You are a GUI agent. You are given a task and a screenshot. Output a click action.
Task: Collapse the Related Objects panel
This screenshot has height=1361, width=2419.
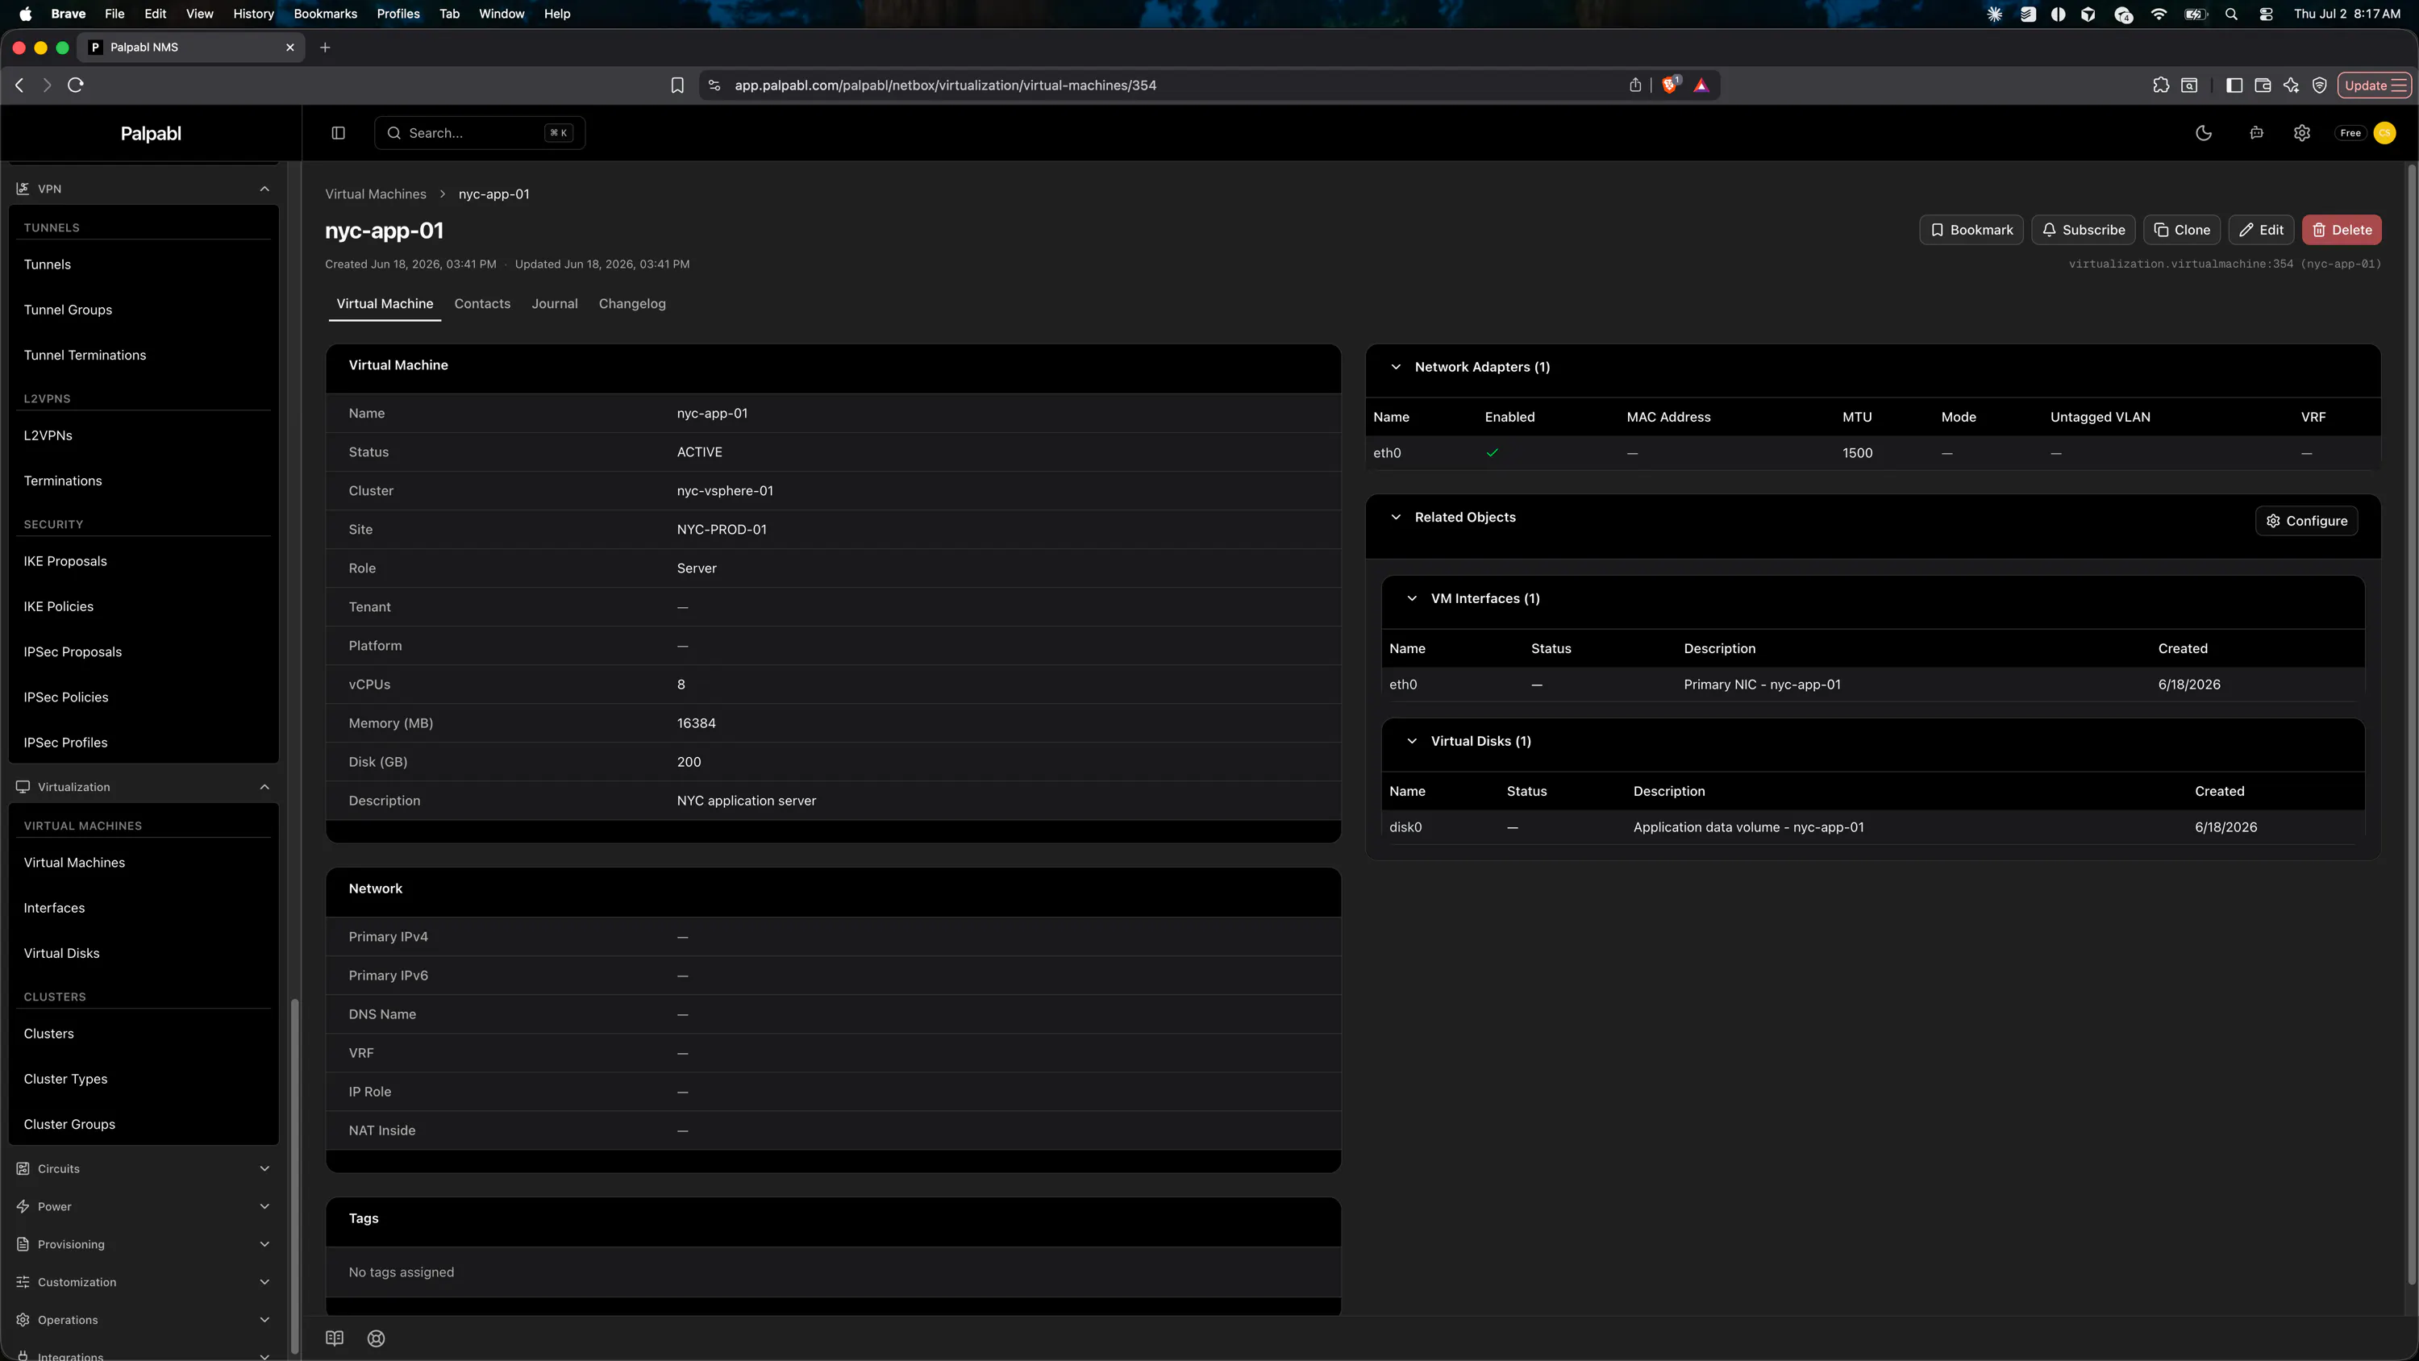click(x=1396, y=518)
